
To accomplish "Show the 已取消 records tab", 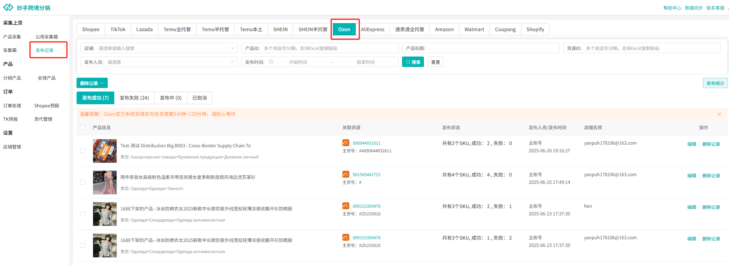I will 200,98.
